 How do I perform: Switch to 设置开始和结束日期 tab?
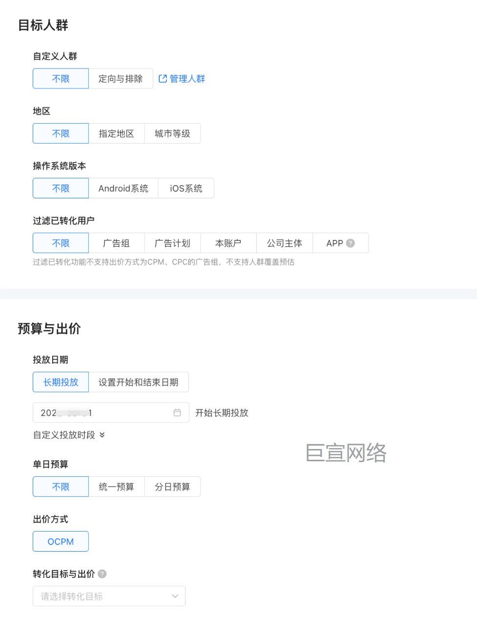click(139, 382)
